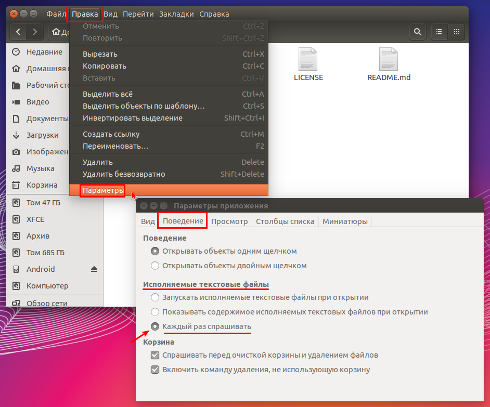This screenshot has height=407, width=490.
Task: Choose Выделить объекты по шаблону
Action: pos(169,106)
